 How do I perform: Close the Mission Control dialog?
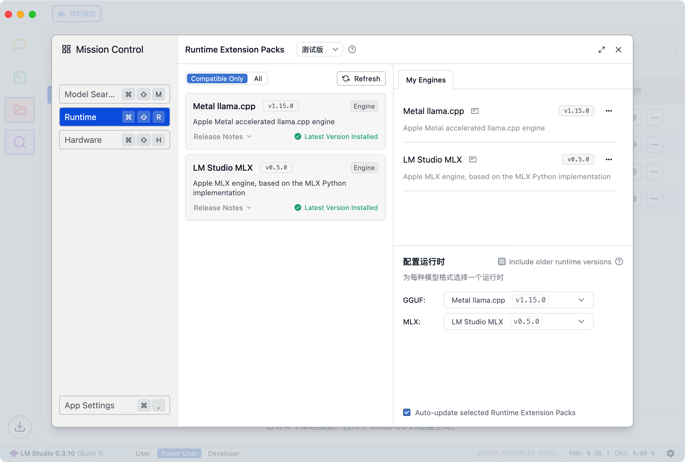pyautogui.click(x=618, y=49)
